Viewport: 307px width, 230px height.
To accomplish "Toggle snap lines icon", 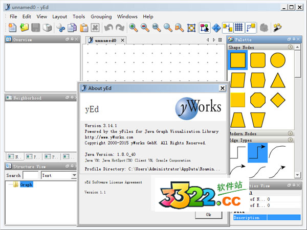I will [228, 28].
